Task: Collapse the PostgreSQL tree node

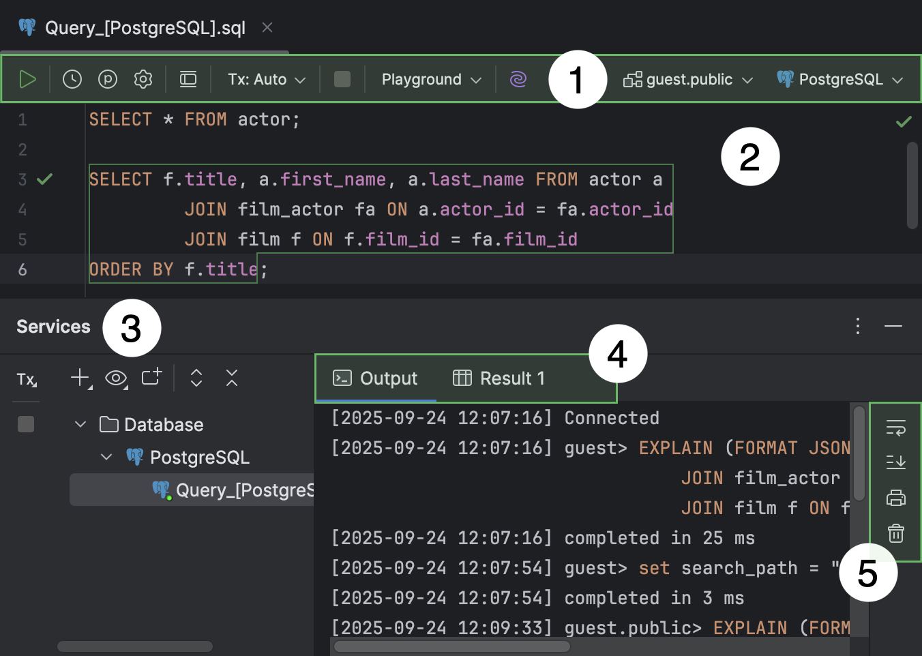Action: (106, 457)
